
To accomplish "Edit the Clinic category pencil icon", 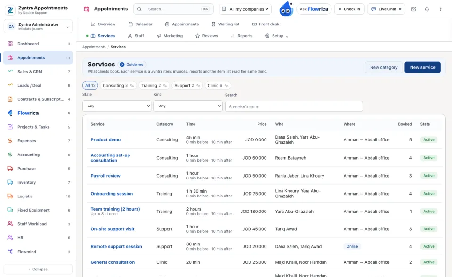I will click(226, 86).
